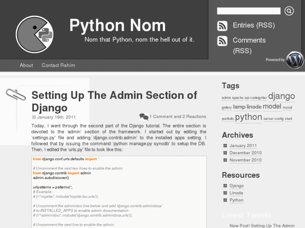The width and height of the screenshot is (305, 228).
Task: Select the large python tag
Action: point(248,117)
